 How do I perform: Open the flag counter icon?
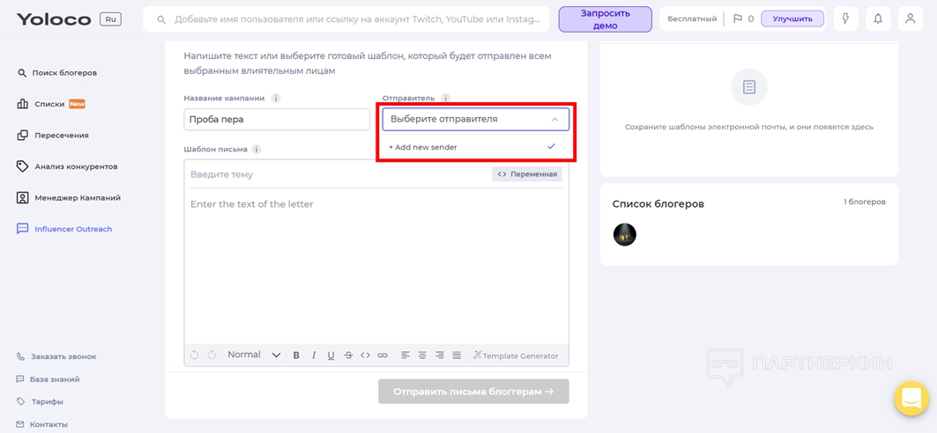738,19
